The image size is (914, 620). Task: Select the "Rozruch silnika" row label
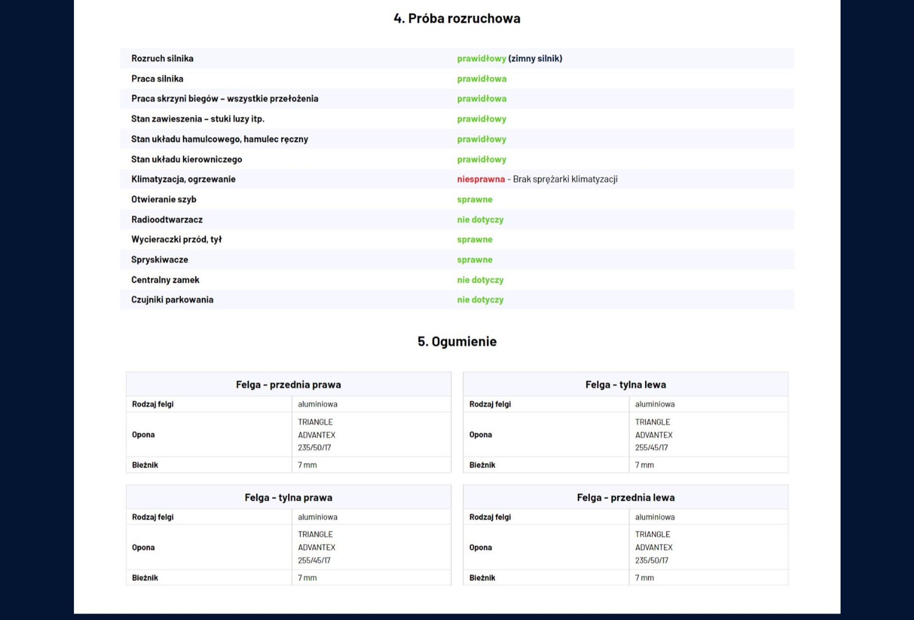[x=162, y=58]
